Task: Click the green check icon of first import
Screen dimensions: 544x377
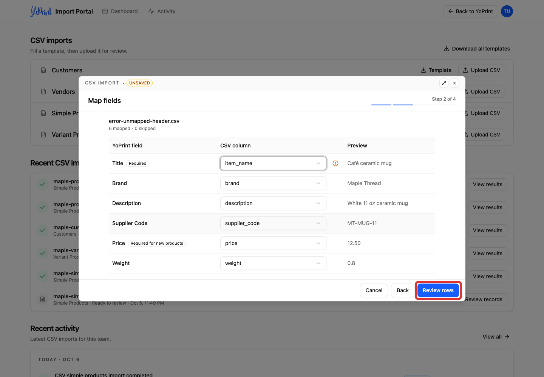Action: click(43, 184)
